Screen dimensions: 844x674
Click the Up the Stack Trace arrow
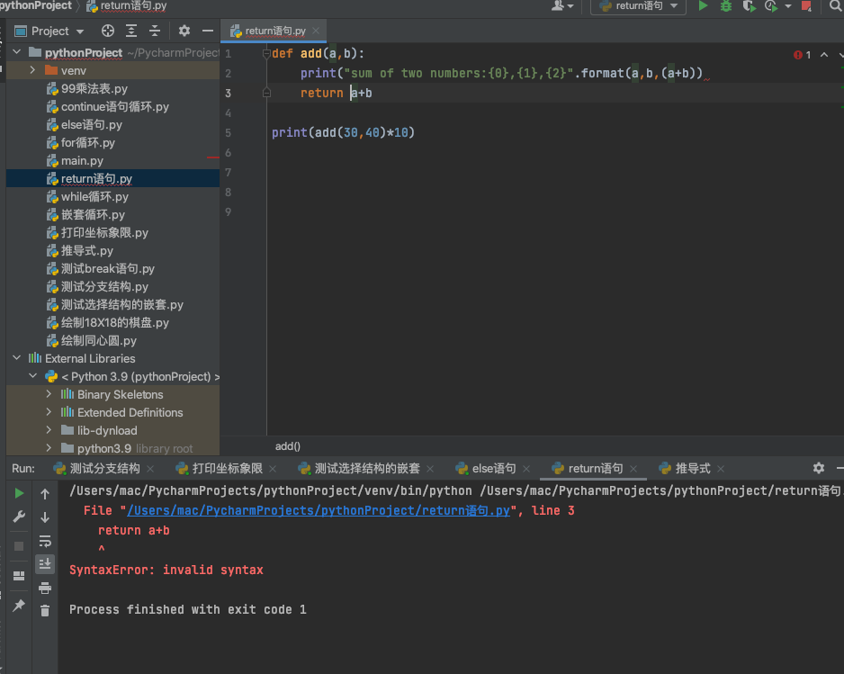pyautogui.click(x=45, y=494)
